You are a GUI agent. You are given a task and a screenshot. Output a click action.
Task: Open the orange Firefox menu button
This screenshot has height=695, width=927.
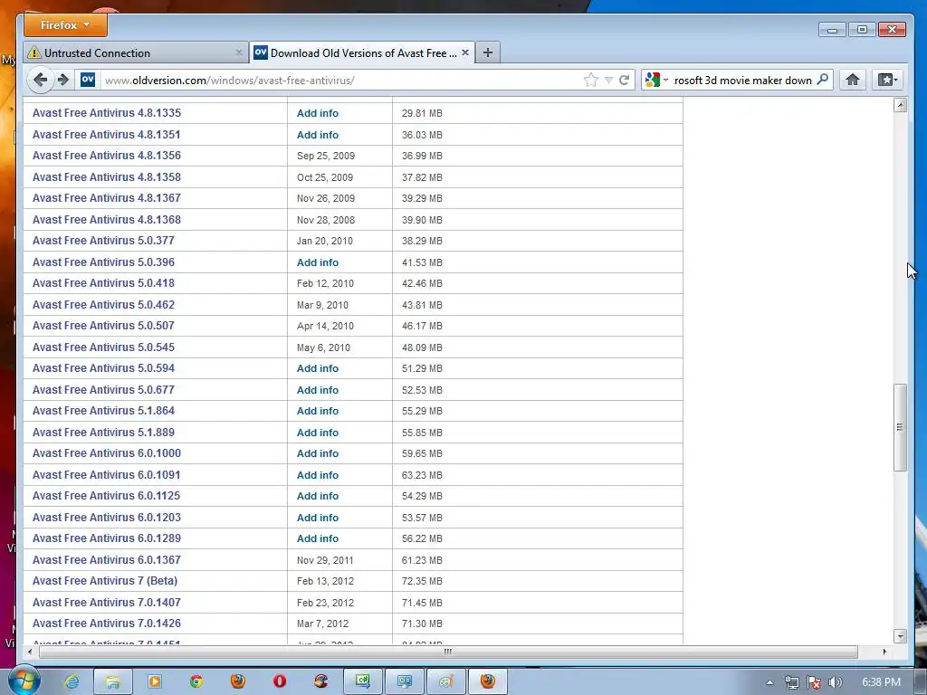coord(65,25)
